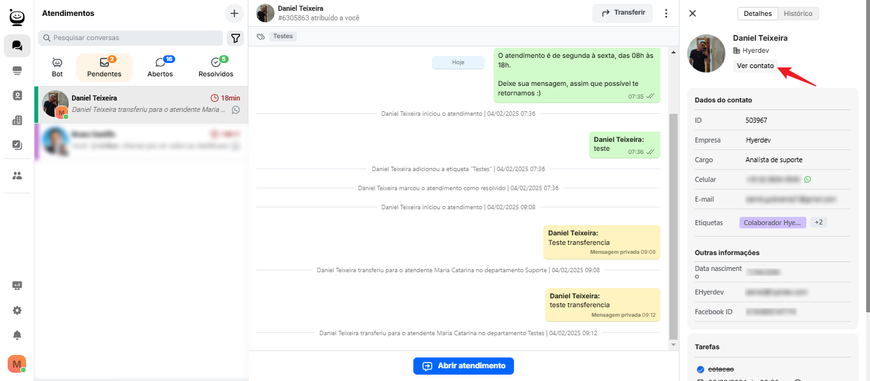Click the tag icon beside the Testes label

[260, 37]
